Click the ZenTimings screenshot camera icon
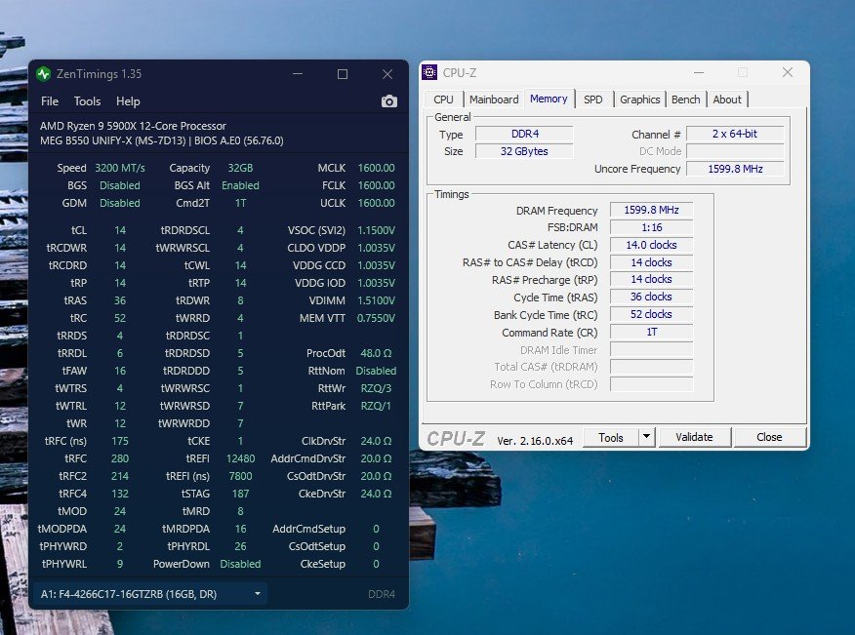Screen dimensions: 855x635 click(388, 101)
